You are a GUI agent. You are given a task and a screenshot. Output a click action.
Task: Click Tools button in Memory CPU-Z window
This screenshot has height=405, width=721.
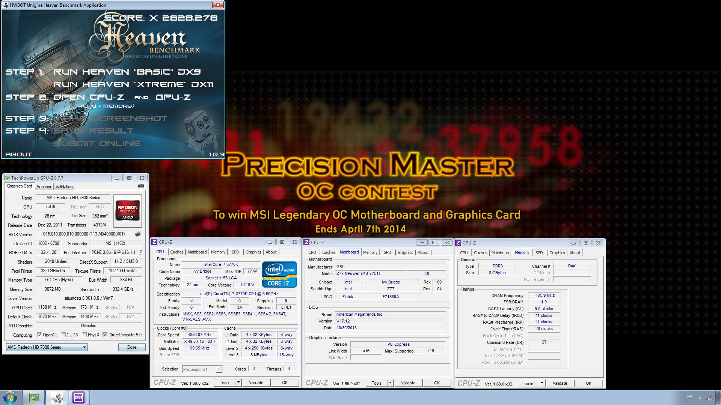click(528, 383)
